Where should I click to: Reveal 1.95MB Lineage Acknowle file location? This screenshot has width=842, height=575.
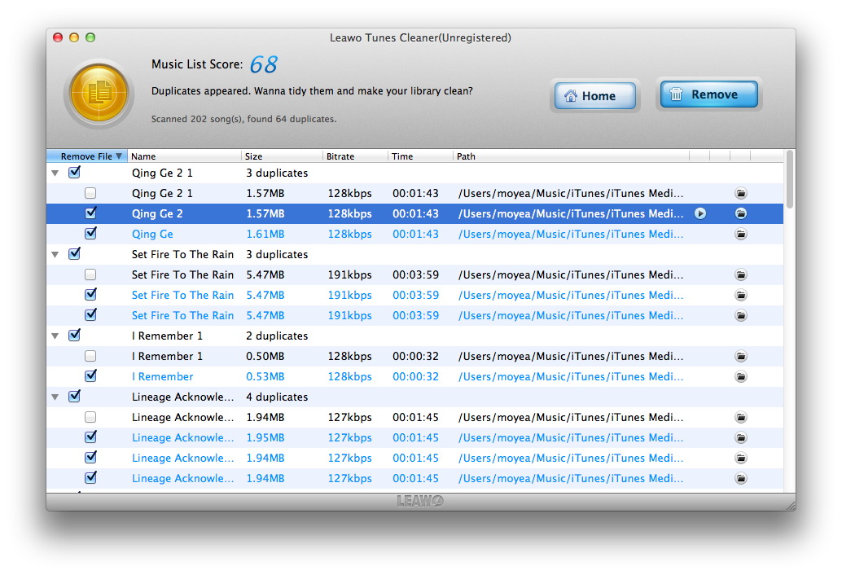[740, 438]
